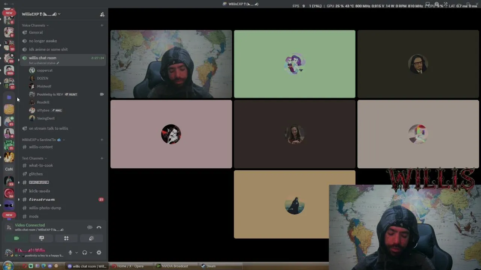Image resolution: width=481 pixels, height=270 pixels.
Task: Open the mods text channel
Action: [63, 216]
